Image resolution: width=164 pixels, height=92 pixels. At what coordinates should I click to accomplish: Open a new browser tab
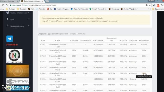point(47,1)
